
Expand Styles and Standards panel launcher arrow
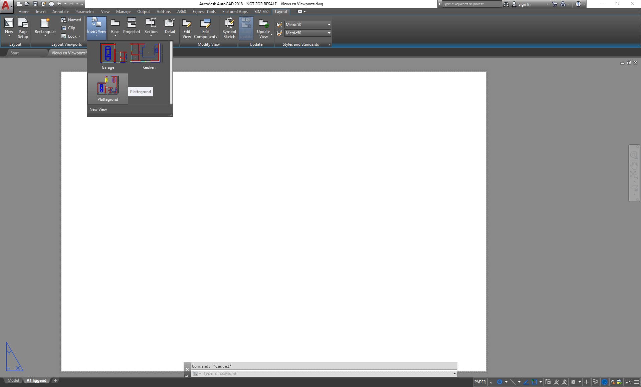(329, 44)
